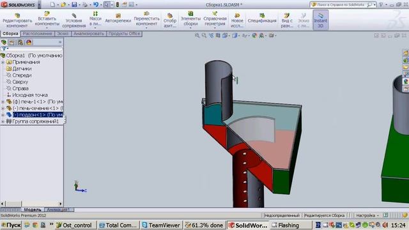409x230 pixels.
Task: Open FeatureManager design tree tab icon
Action: click(x=4, y=42)
